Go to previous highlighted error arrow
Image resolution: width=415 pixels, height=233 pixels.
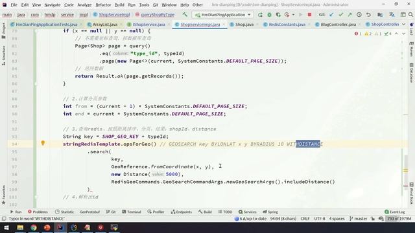396,34
